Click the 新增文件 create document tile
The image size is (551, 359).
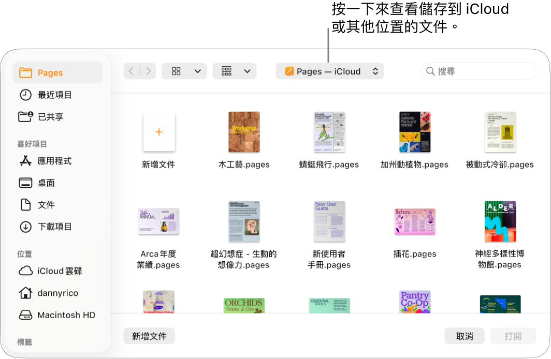(x=158, y=132)
